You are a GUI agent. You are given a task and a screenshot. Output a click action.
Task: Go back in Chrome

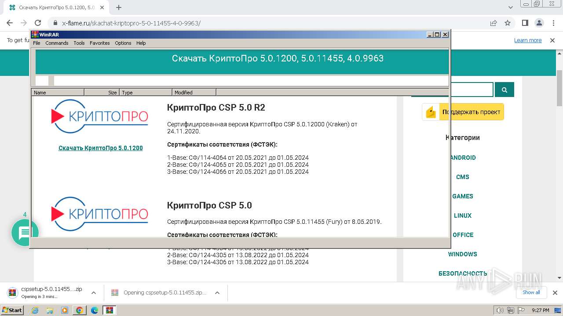coord(10,23)
